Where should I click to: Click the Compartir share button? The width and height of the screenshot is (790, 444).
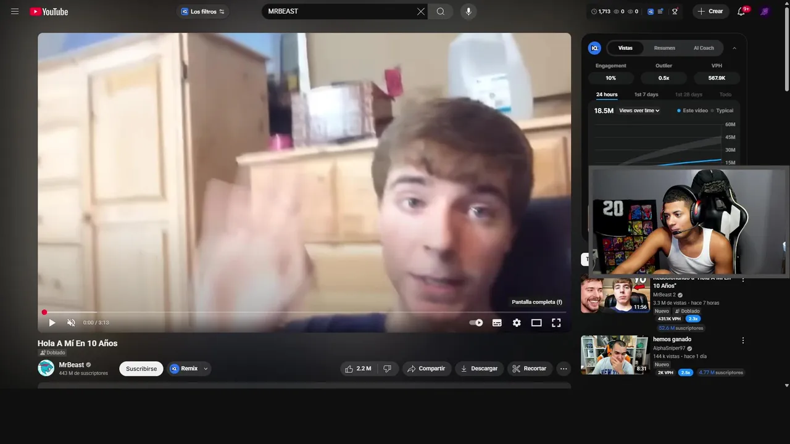click(426, 369)
